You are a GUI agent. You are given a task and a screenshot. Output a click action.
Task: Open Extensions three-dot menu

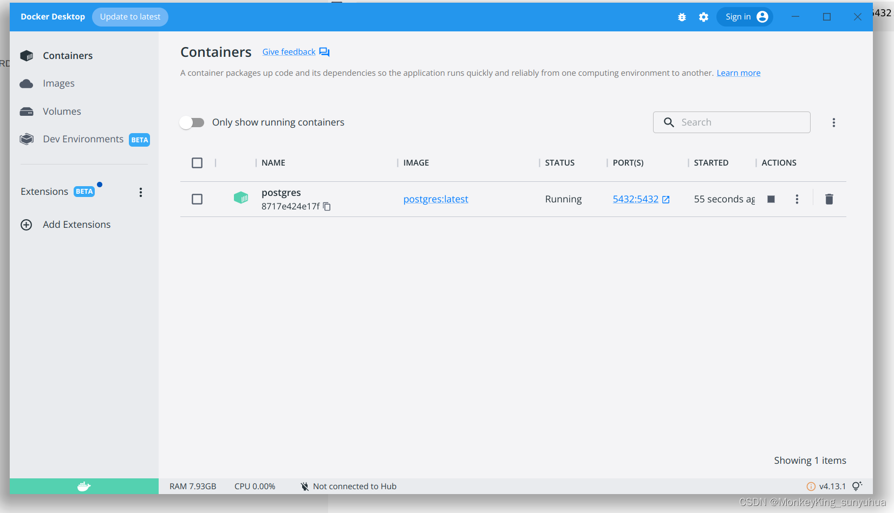pos(141,192)
